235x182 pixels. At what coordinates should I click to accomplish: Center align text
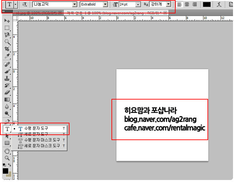click(x=187, y=4)
